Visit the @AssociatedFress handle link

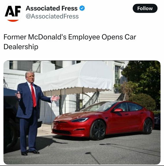[52, 16]
